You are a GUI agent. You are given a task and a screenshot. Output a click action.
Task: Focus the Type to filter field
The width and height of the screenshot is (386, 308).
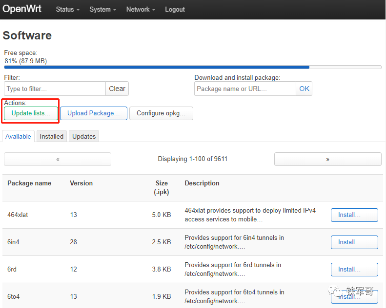point(55,89)
